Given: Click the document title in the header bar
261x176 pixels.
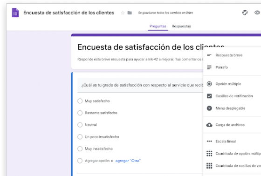Looking at the screenshot, I should [x=69, y=13].
